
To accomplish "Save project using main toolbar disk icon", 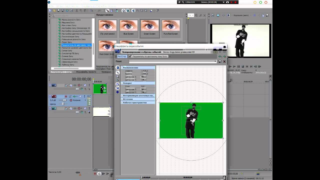I will 58,11.
